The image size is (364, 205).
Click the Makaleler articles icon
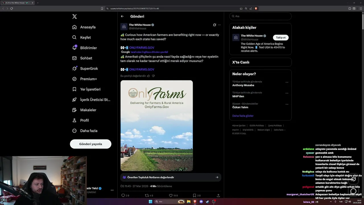(75, 110)
